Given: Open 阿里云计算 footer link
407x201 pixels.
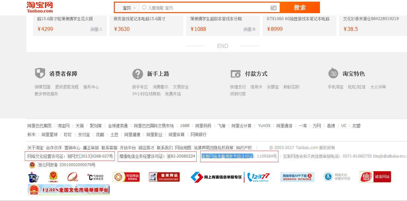Looking at the screenshot, I should pos(241,126).
